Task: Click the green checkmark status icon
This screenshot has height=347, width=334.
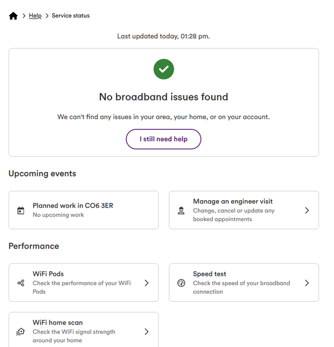Action: point(164,69)
